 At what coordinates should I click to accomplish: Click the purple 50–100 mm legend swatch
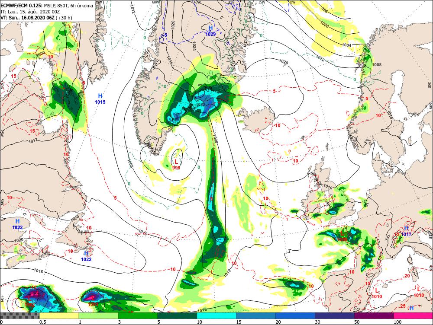point(374,315)
